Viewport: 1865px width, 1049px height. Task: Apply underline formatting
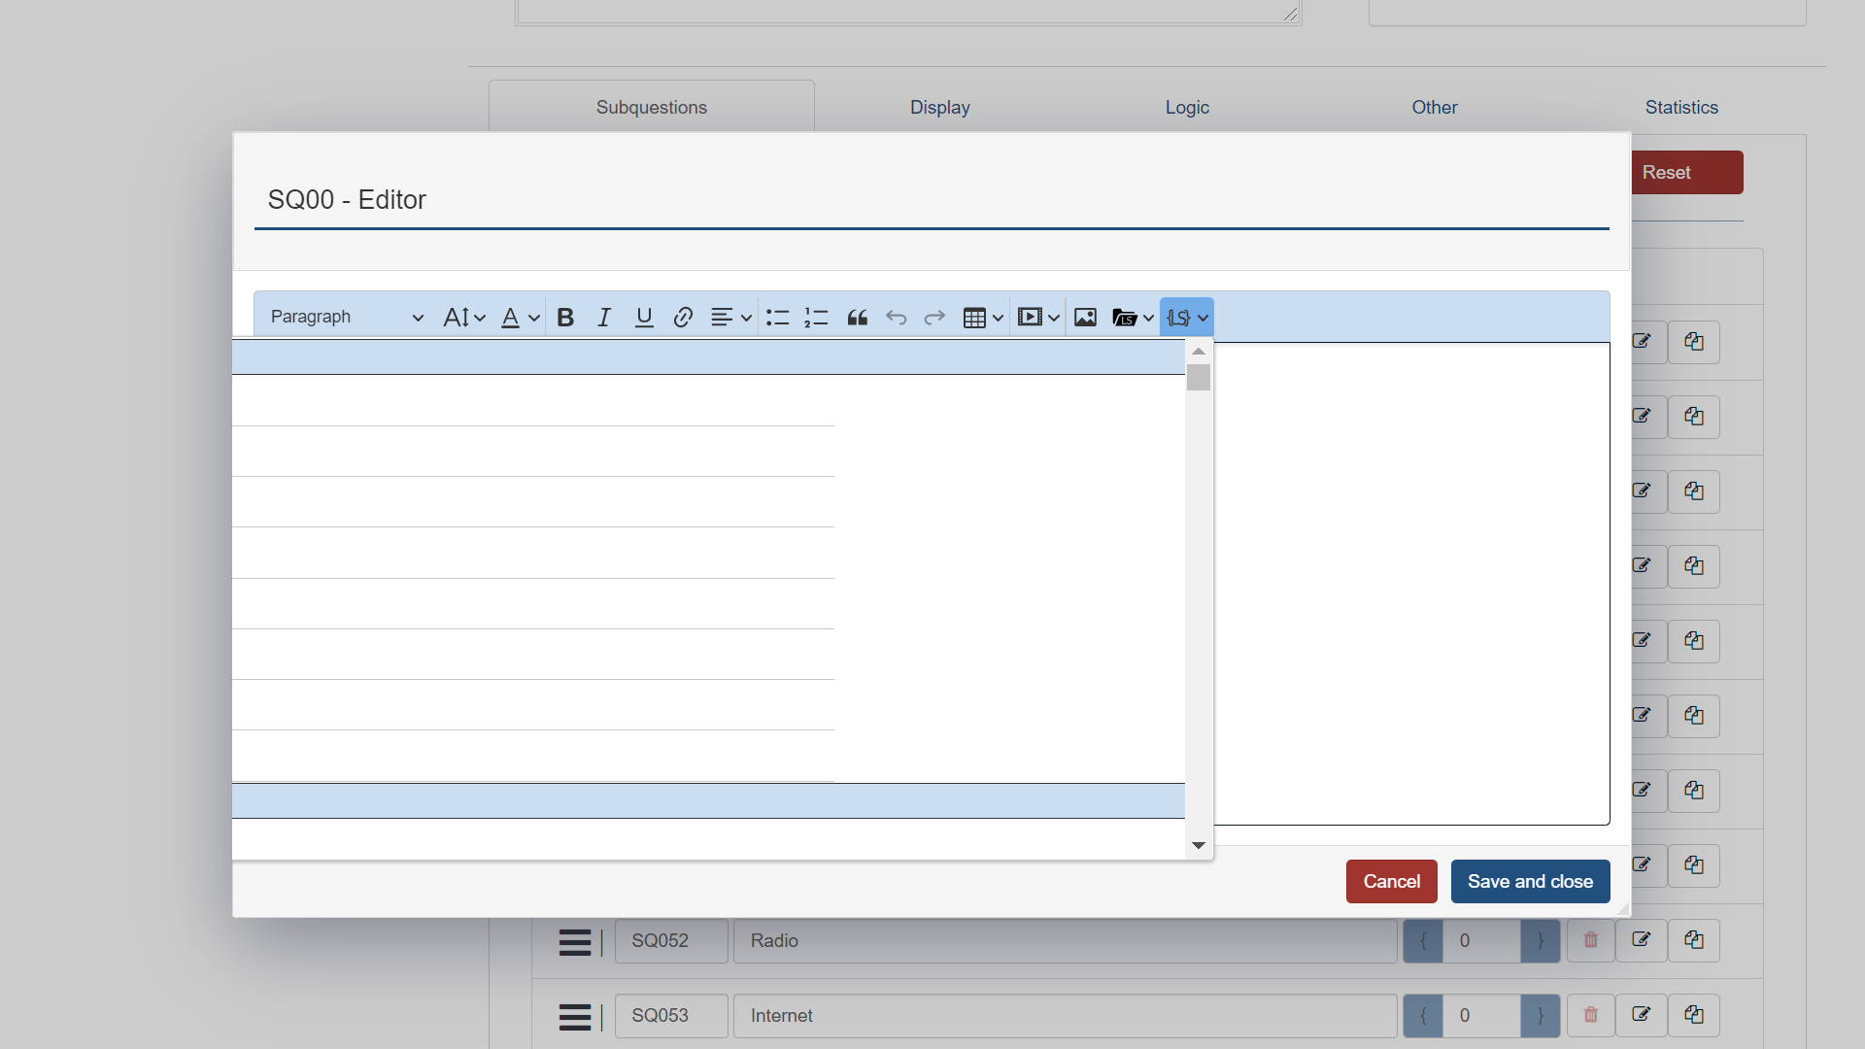(x=643, y=318)
